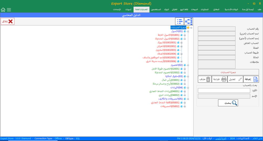This screenshot has height=141, width=263.
Task: Click the تعديل (Edit) pencil button
Action: click(235, 79)
